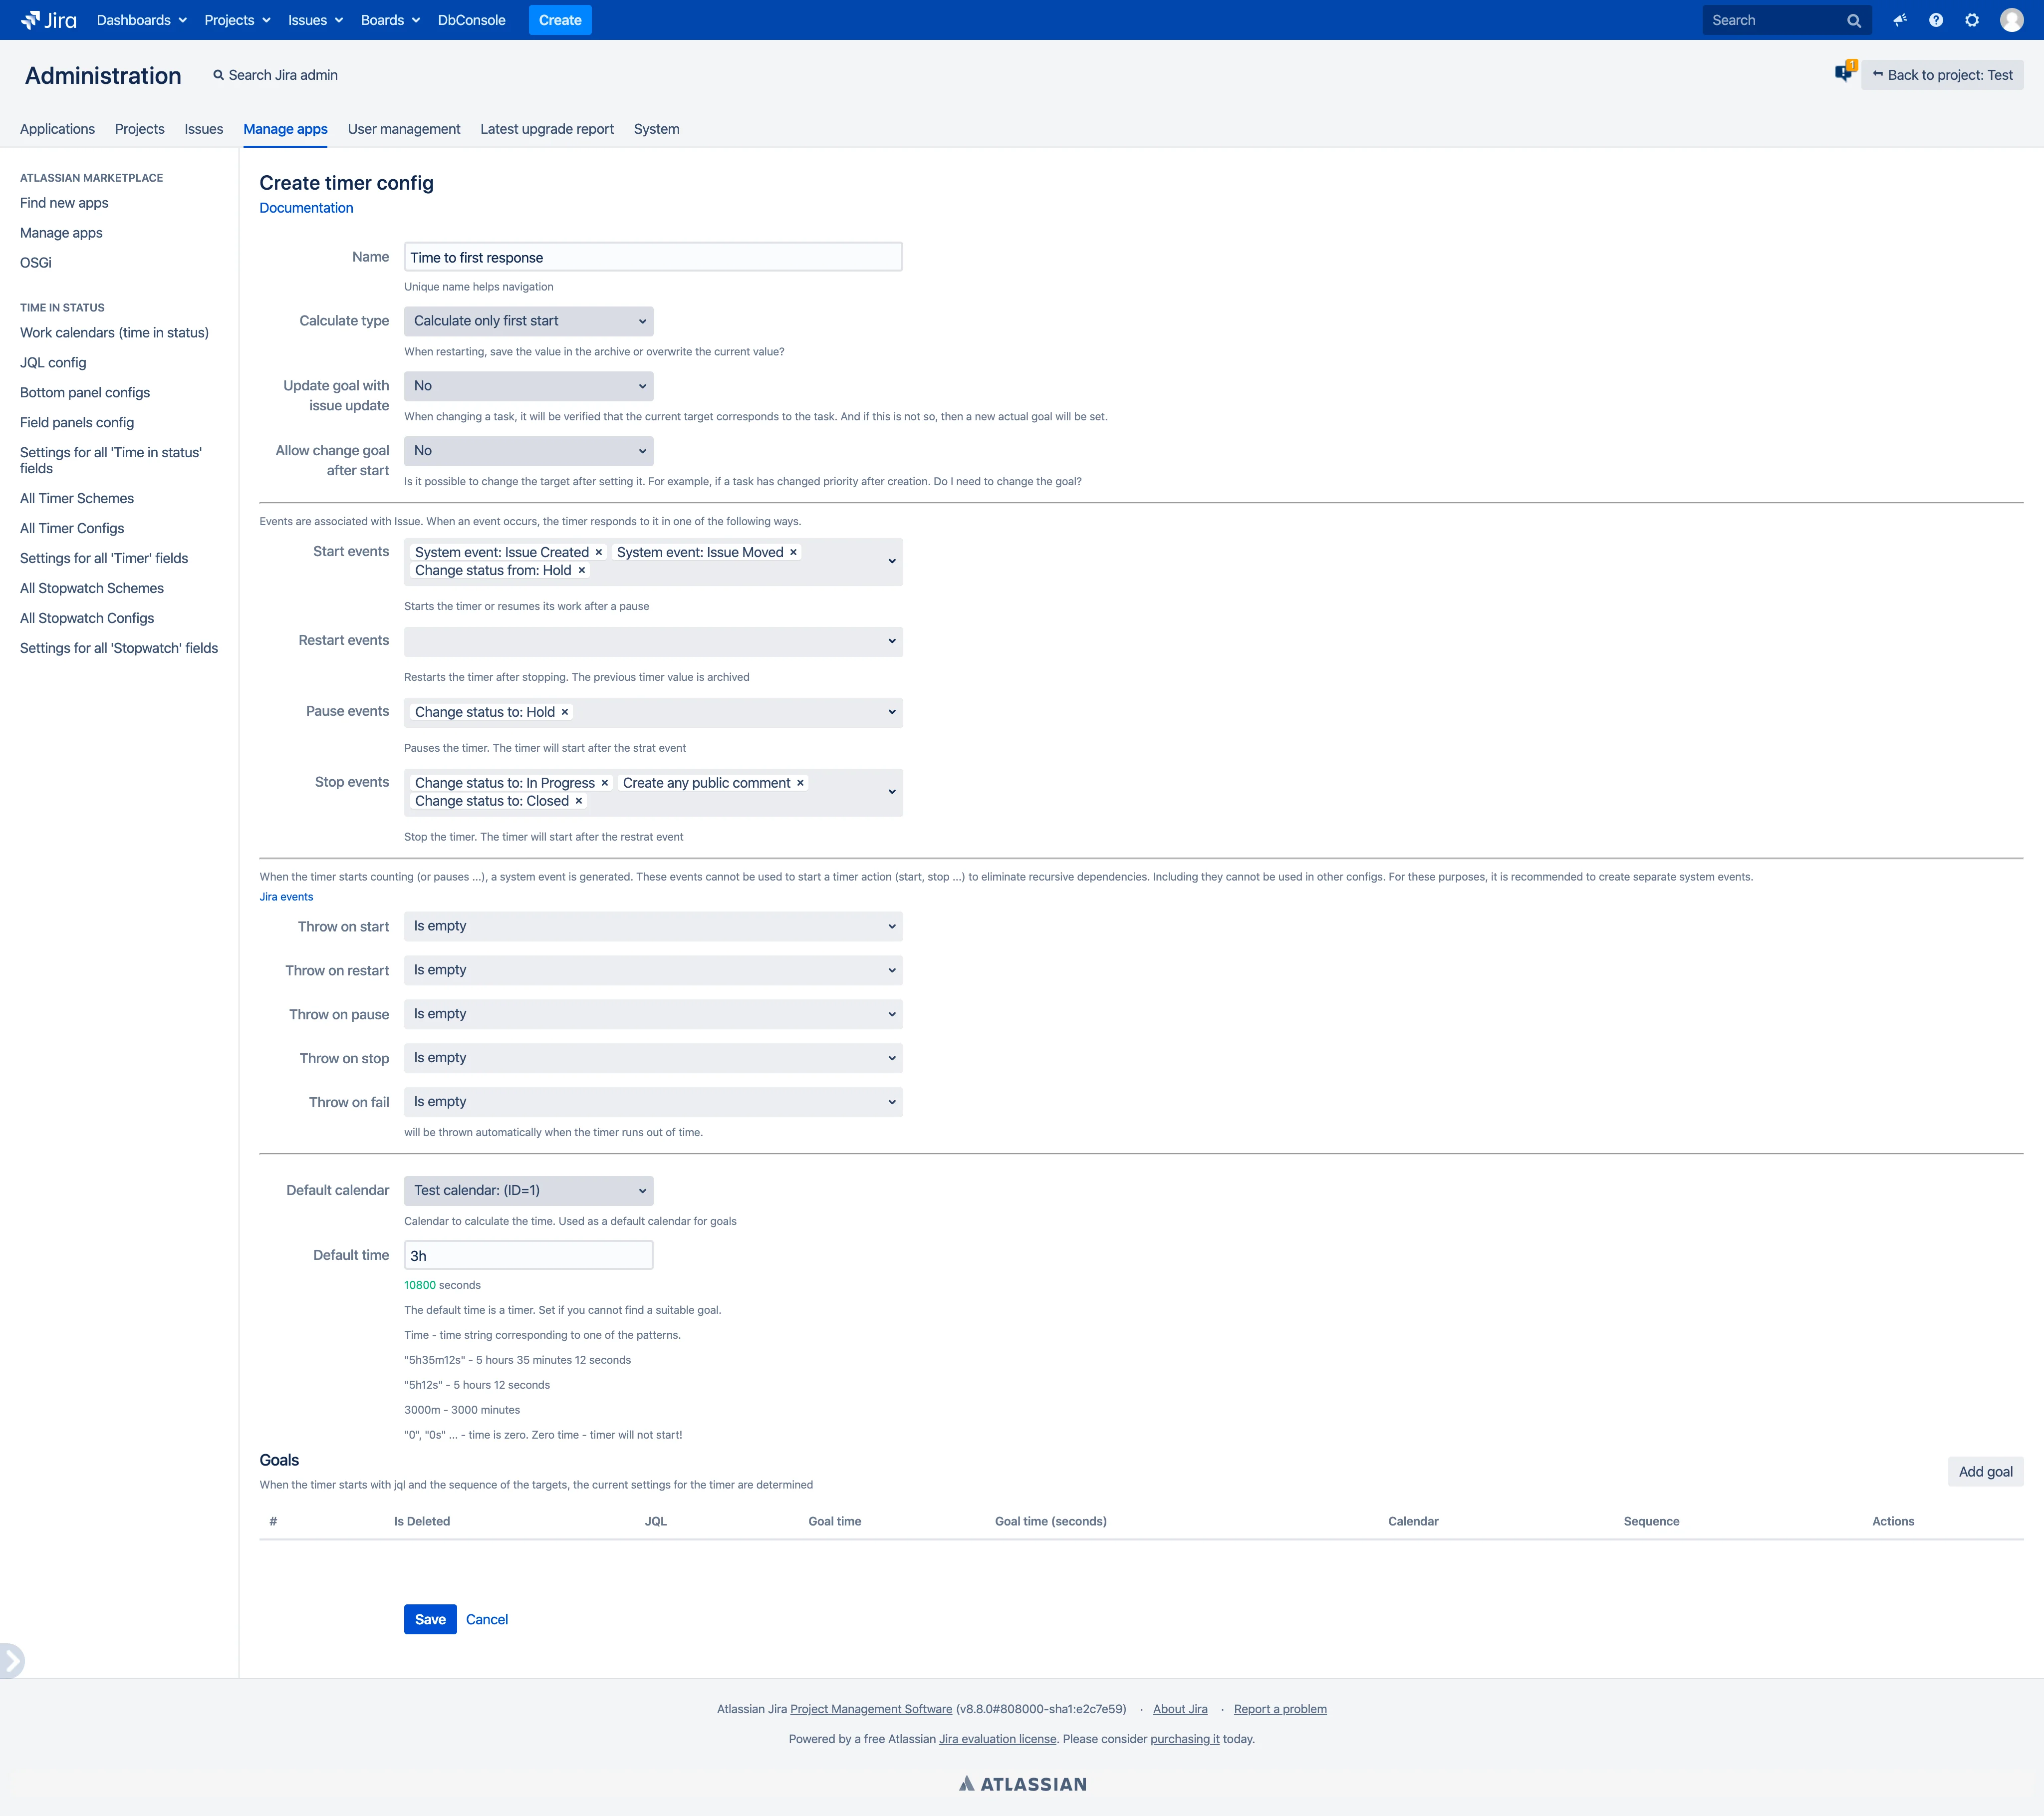
Task: Open the feedback megaphone icon
Action: point(1900,20)
